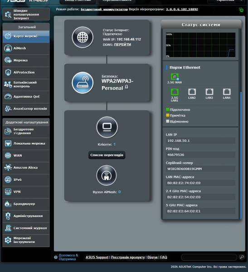Click the VPN icon in sidebar

(x=8, y=192)
